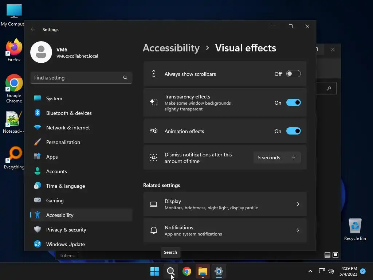Viewport: 373px width, 280px height.
Task: Click the search icon in background Explorer window
Action: tap(329, 88)
